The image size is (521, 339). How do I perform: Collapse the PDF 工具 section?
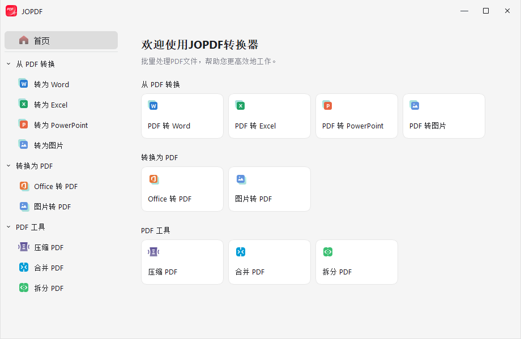click(x=8, y=227)
